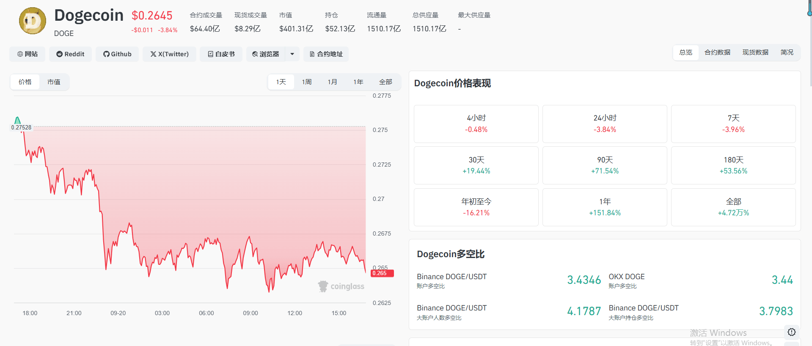
Task: Set chart range to 全部
Action: 385,82
